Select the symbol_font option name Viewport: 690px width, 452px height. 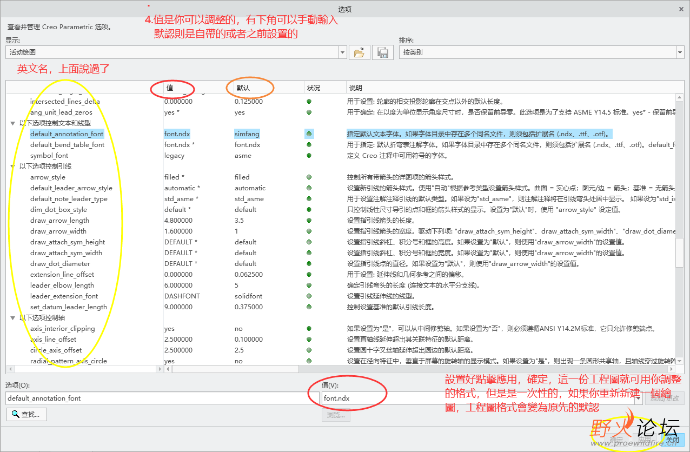(x=49, y=156)
